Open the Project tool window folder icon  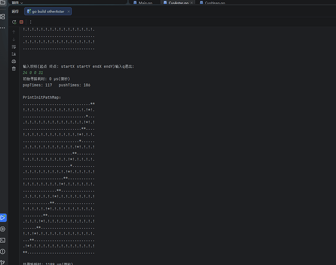point(3,2)
